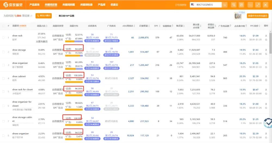
Task: Sort by the 月搜索量 column arrows
Action: point(149,26)
